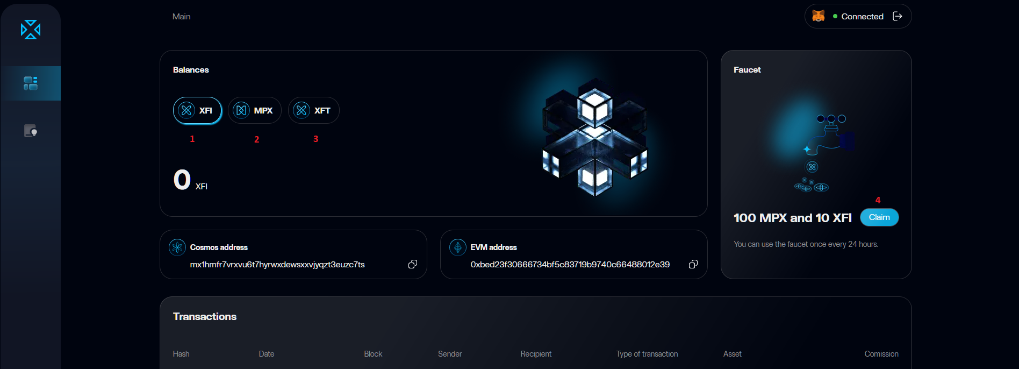
Task: Show the XFT balance tab
Action: point(314,110)
